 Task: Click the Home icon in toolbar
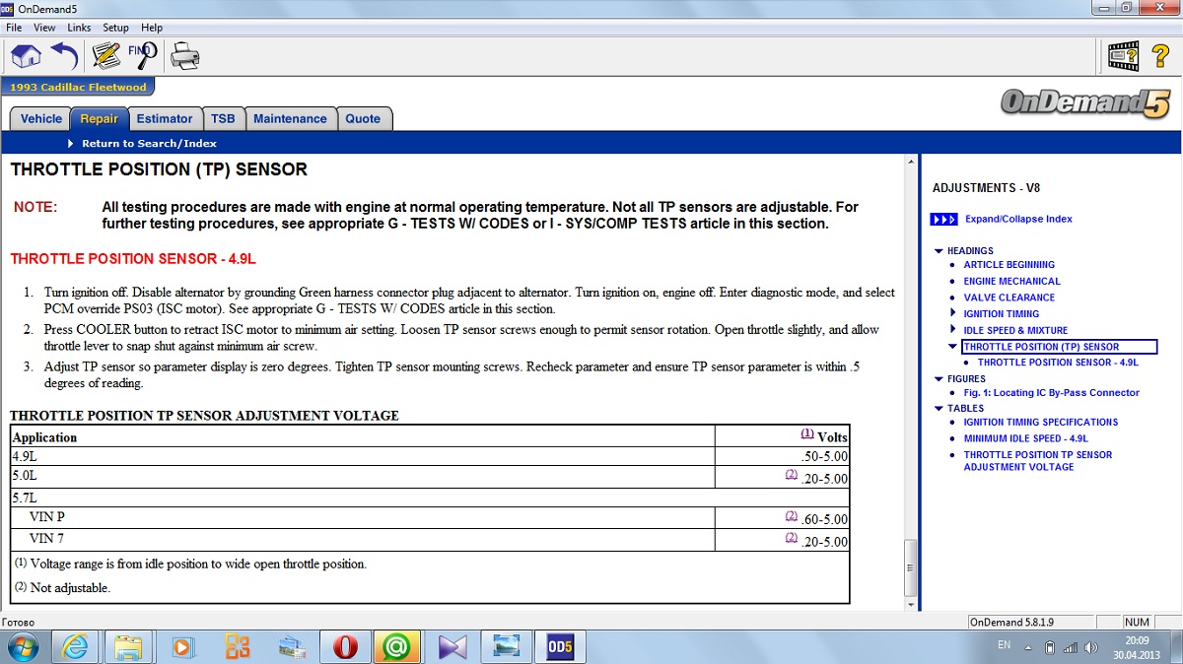click(x=26, y=56)
